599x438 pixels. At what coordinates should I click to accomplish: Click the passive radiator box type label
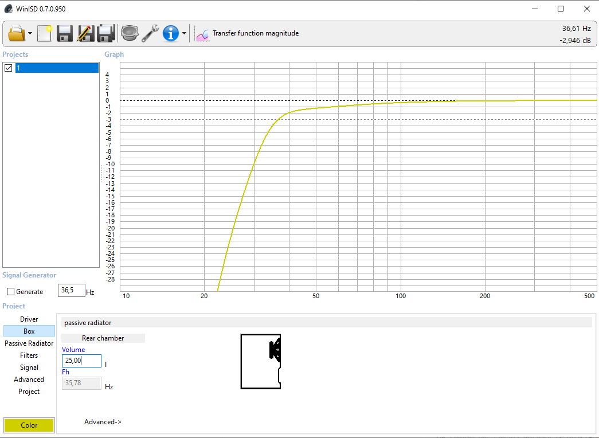tap(88, 323)
